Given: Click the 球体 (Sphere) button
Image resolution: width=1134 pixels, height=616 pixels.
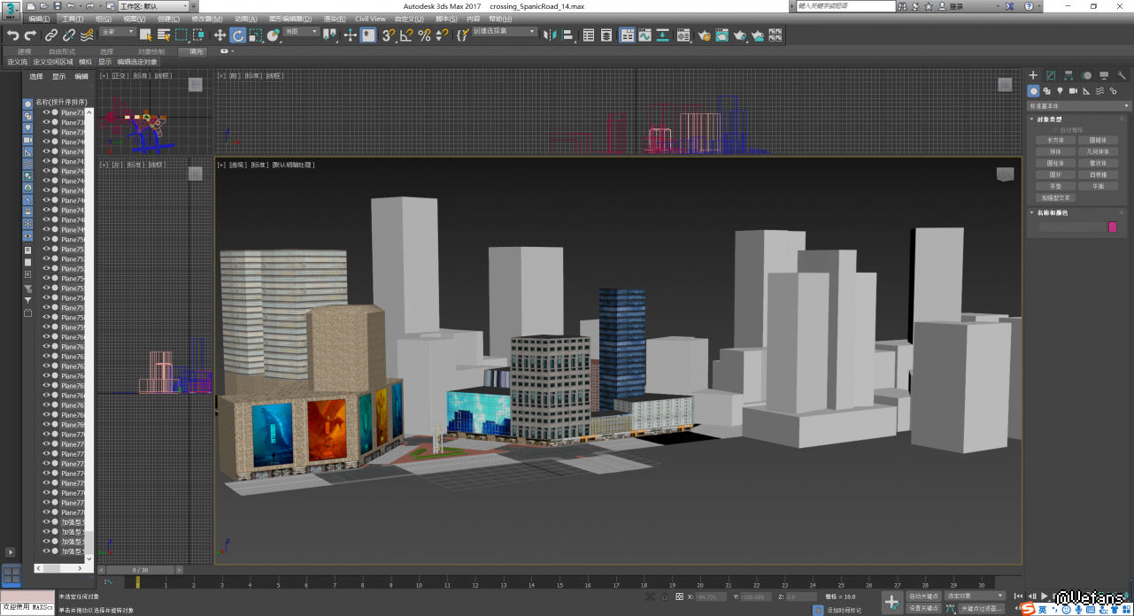Looking at the screenshot, I should click(x=1055, y=152).
